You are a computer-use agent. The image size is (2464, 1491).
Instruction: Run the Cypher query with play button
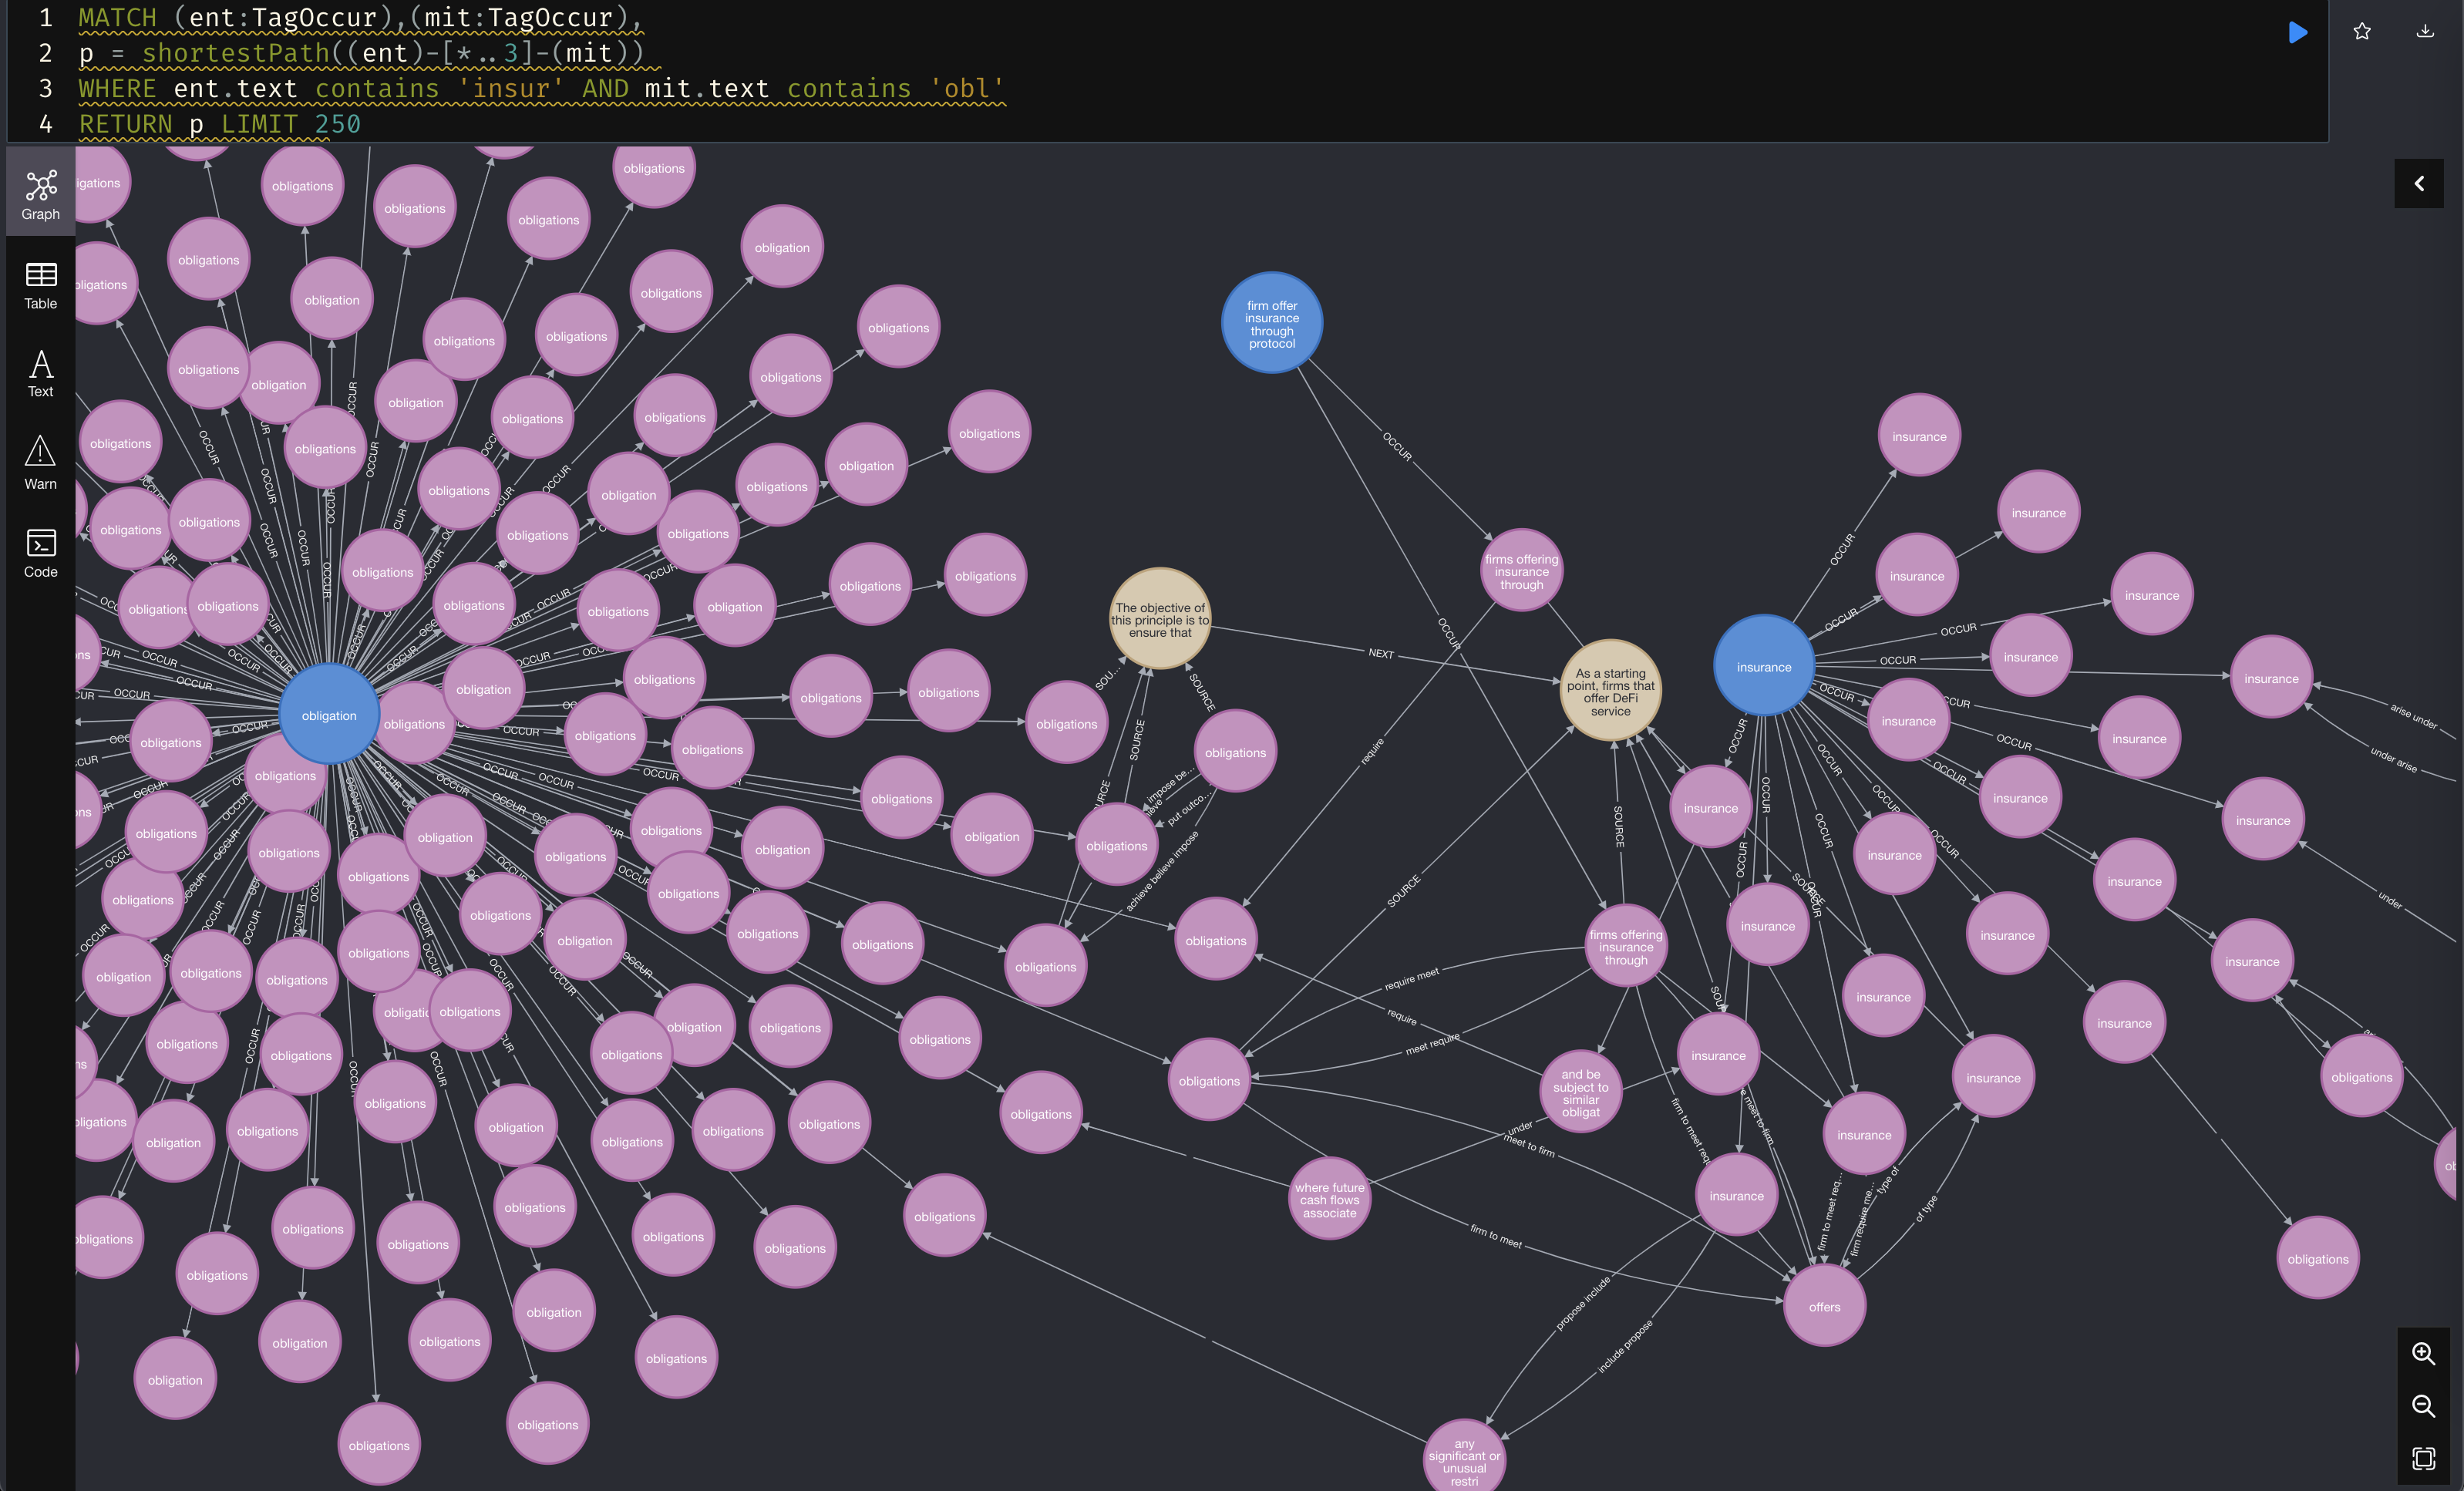tap(2297, 32)
